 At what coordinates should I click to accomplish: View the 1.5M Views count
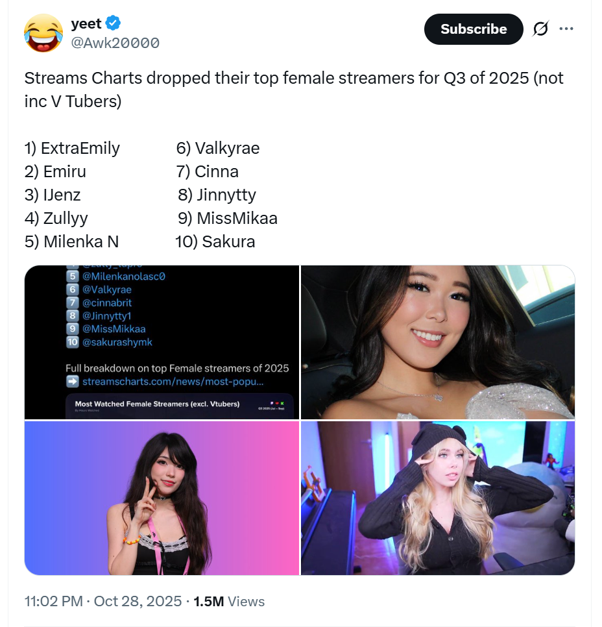pyautogui.click(x=229, y=601)
